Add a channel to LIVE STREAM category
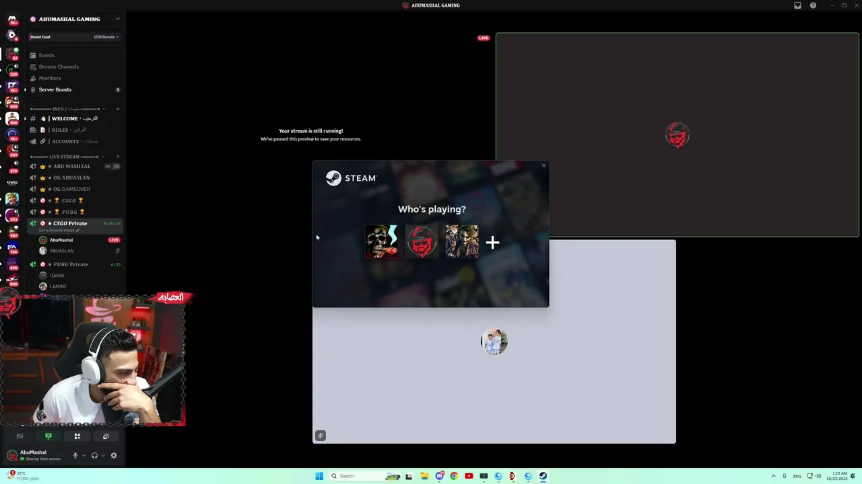862x484 pixels. [118, 157]
